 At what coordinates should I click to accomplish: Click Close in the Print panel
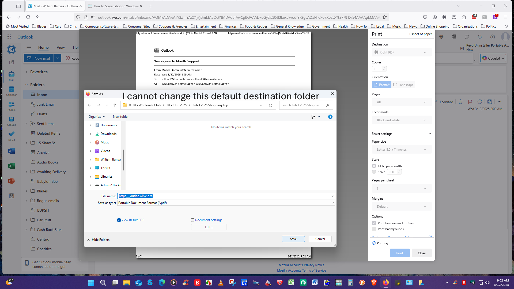click(422, 253)
